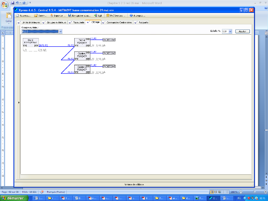
Task: Click the left panel expand arrow
Action: click(x=19, y=102)
